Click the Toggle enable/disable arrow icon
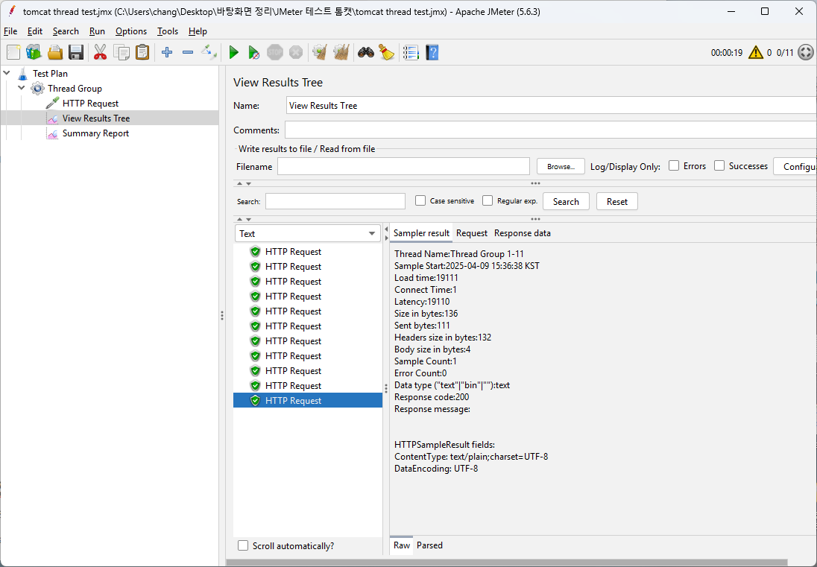 coord(209,52)
